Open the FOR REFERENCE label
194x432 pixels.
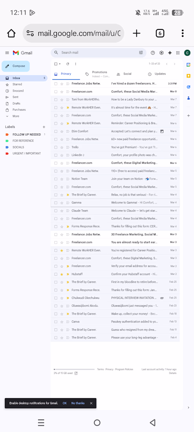pyautogui.click(x=23, y=141)
